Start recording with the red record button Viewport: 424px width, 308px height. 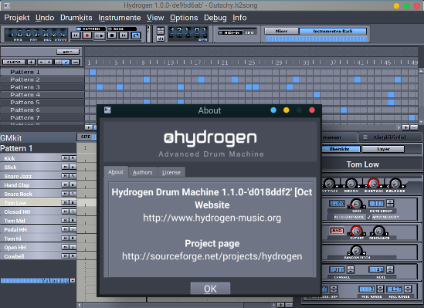[x=87, y=36]
